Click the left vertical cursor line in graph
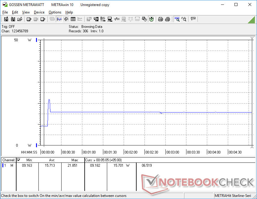The width and height of the screenshot is (257, 199). point(44,92)
